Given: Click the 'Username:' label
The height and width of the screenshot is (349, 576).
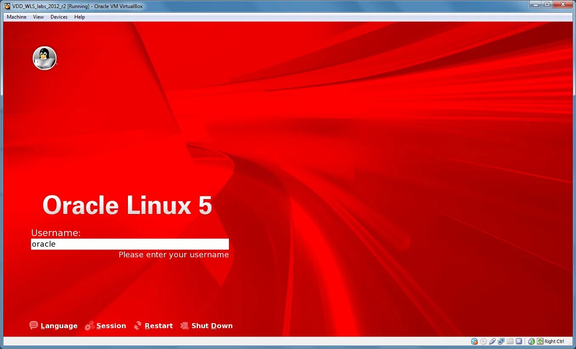Looking at the screenshot, I should pos(56,233).
